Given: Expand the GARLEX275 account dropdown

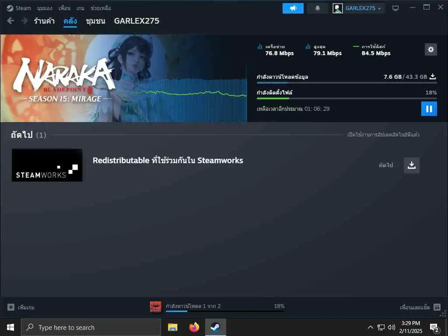Looking at the screenshot, I should [364, 8].
